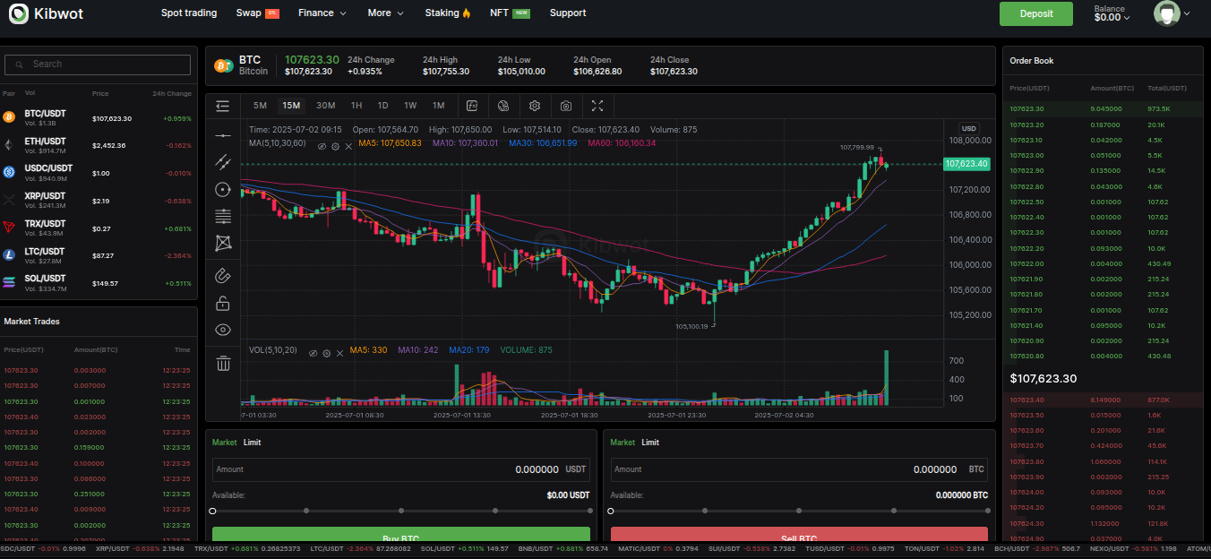Screen dimensions: 1211x559
Task: Switch chart to 1W interval
Action: pyautogui.click(x=410, y=106)
